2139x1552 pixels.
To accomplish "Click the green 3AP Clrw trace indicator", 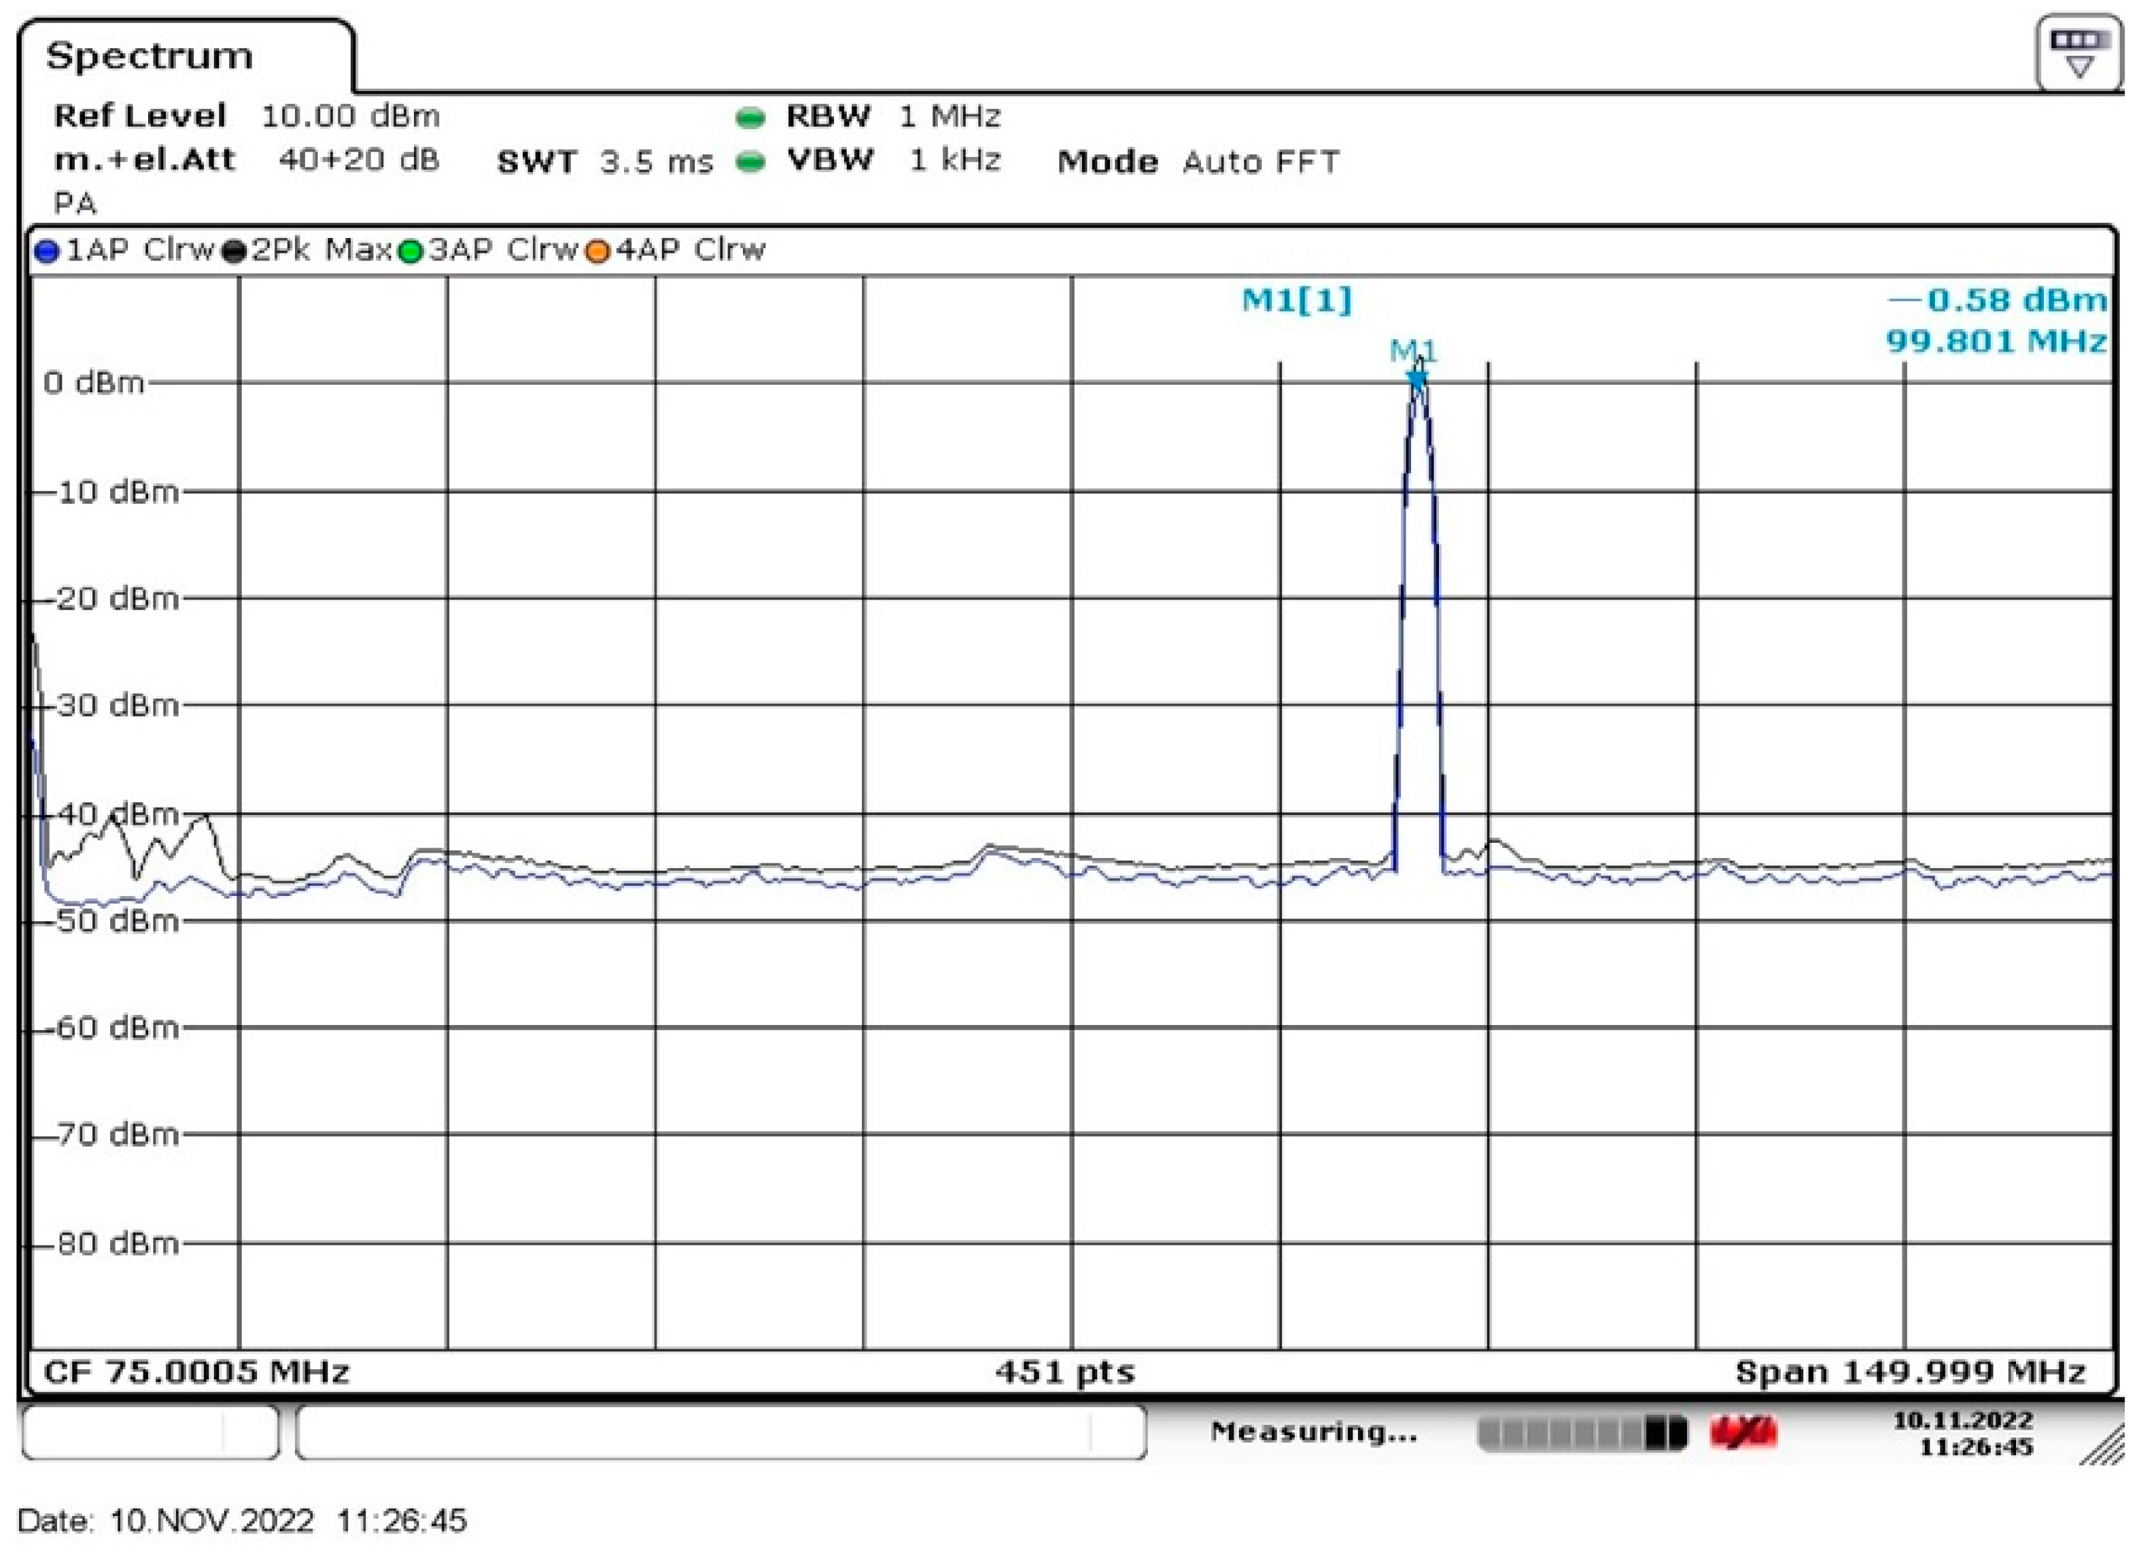I will click(x=411, y=252).
